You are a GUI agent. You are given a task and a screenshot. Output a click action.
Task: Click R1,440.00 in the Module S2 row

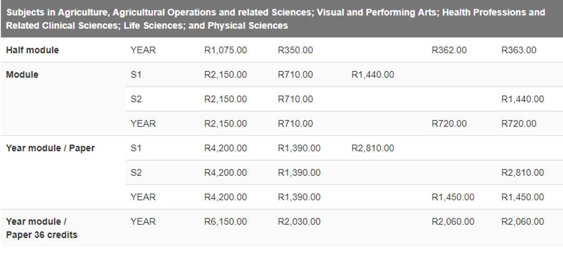522,99
